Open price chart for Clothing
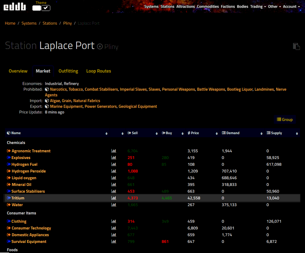This screenshot has height=253, width=305. click(113, 221)
